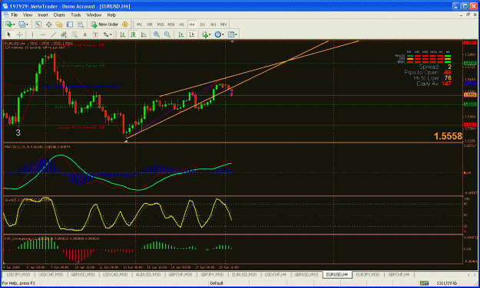Toggle candlestick chart mode
The image size is (480, 288).
click(x=133, y=34)
